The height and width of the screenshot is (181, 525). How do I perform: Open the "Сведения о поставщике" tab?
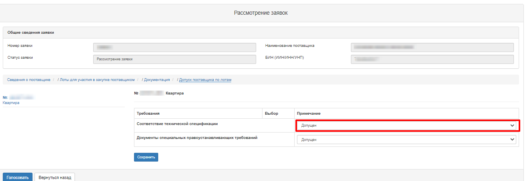[29, 80]
